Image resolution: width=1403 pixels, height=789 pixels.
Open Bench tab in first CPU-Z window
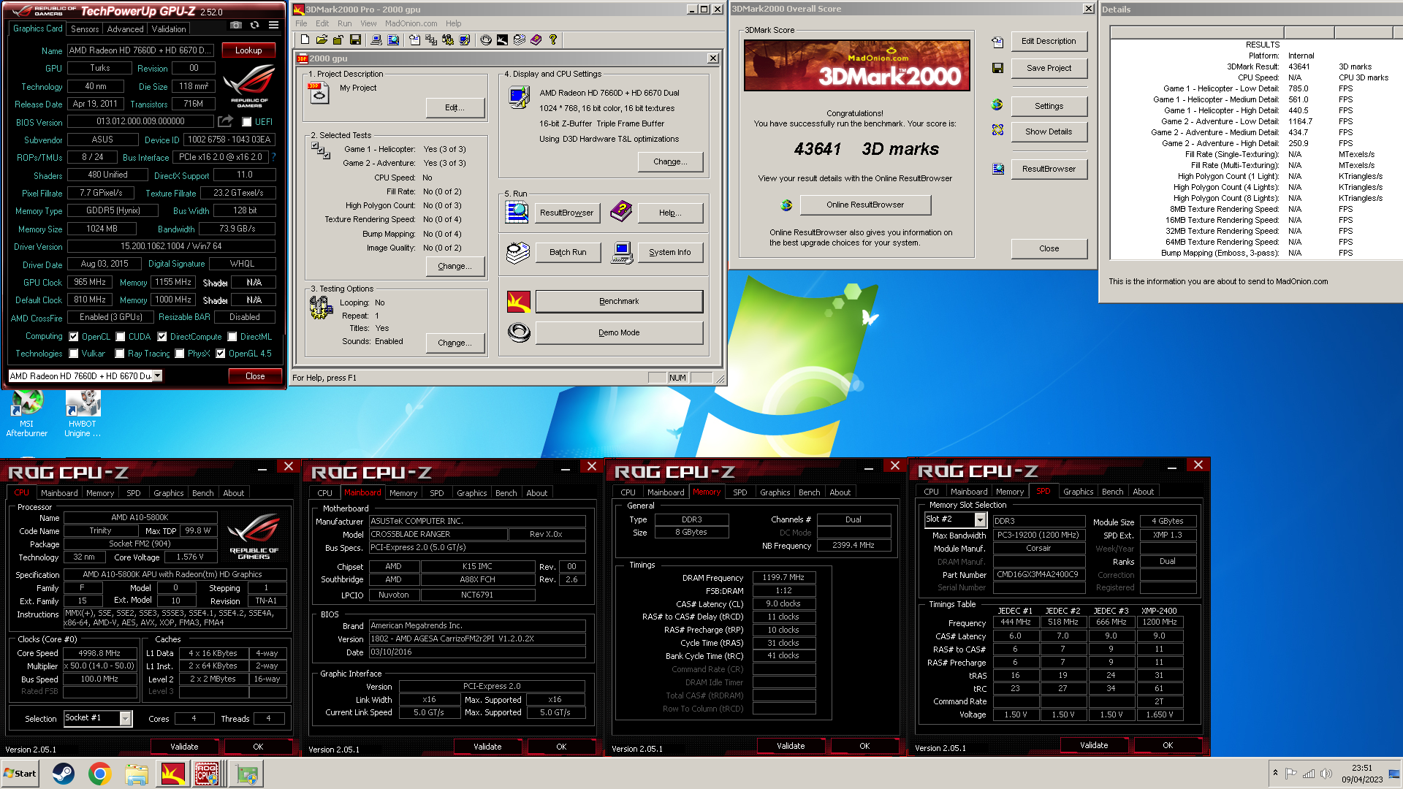click(203, 493)
